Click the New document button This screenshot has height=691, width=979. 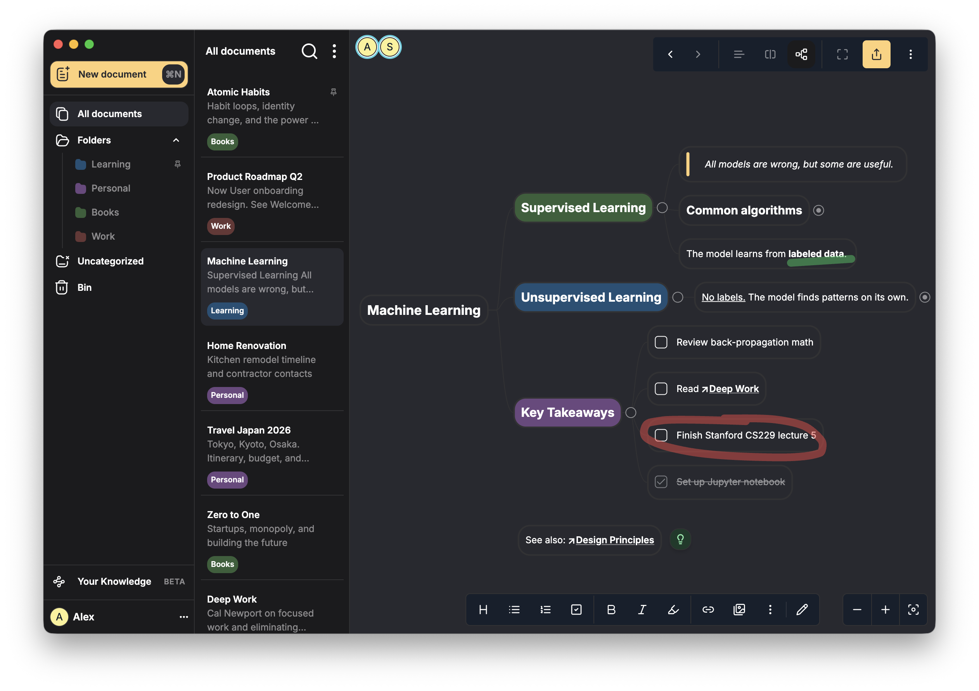click(x=119, y=74)
